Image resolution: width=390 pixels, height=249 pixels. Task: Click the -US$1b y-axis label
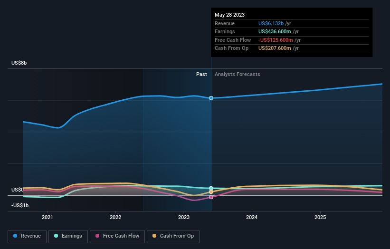pos(20,205)
